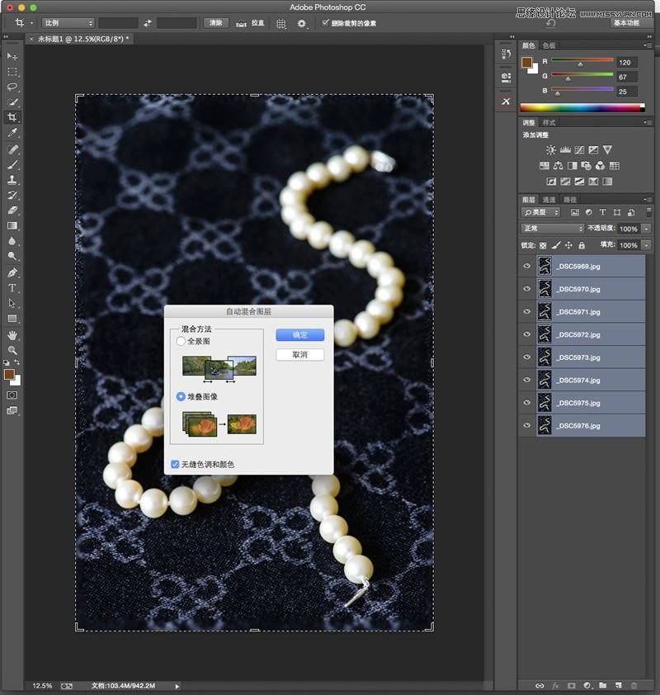Image resolution: width=660 pixels, height=695 pixels.
Task: Open Color panel flyout menu
Action: pyautogui.click(x=648, y=45)
